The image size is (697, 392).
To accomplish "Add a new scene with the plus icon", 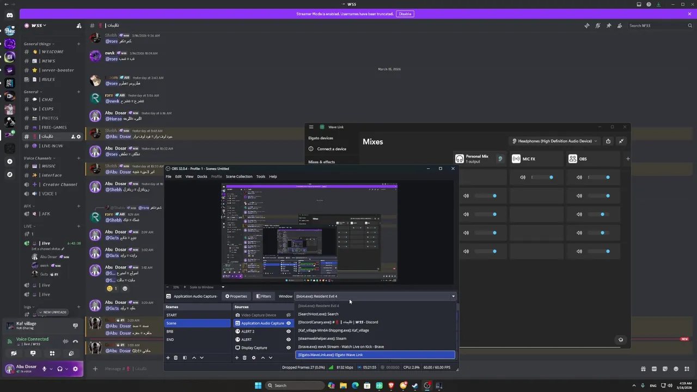I will click(x=168, y=358).
